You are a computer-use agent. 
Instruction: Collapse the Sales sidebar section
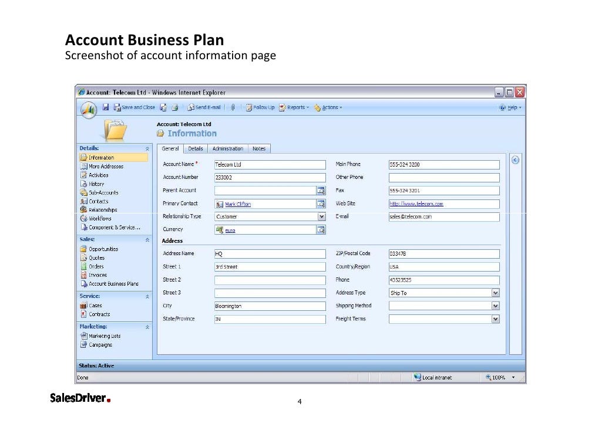(147, 240)
